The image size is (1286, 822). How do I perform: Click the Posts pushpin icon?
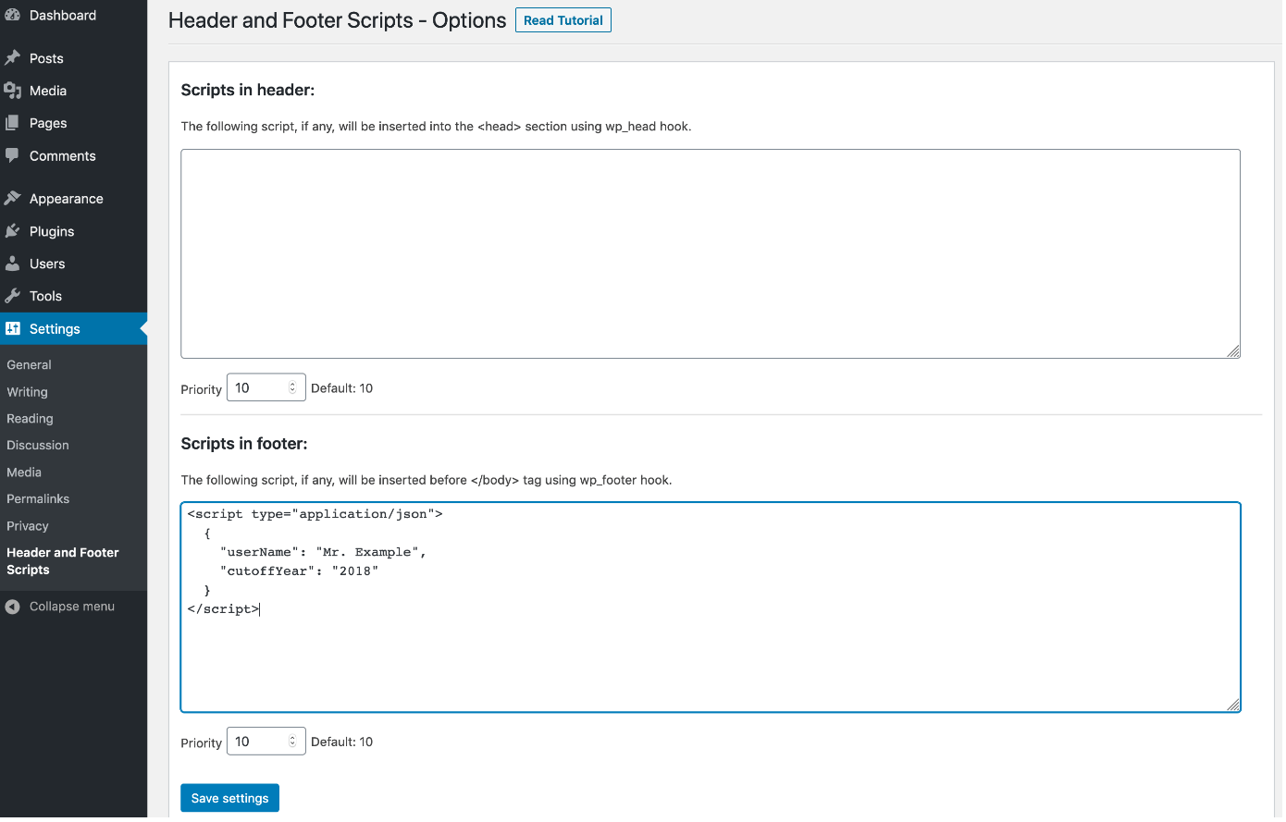click(x=12, y=58)
